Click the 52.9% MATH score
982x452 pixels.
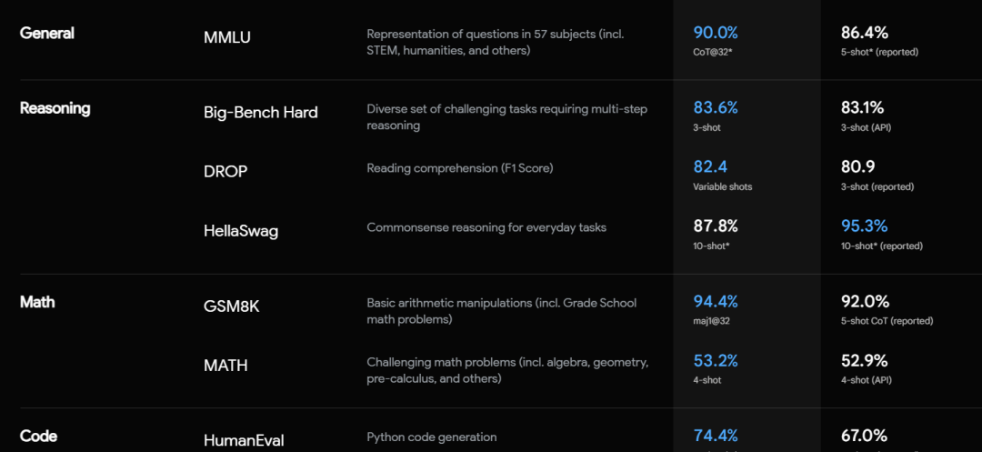click(x=864, y=361)
